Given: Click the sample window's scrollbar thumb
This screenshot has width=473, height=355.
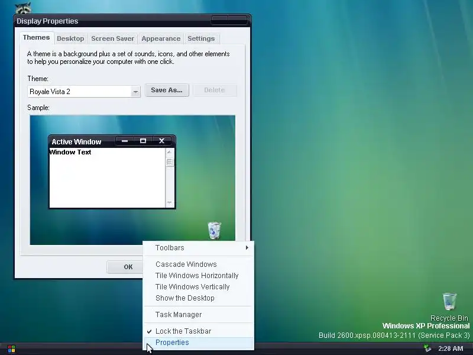Looking at the screenshot, I should pyautogui.click(x=170, y=162).
